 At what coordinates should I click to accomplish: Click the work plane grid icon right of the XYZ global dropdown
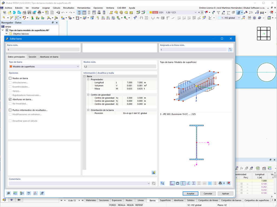coord(249,18)
